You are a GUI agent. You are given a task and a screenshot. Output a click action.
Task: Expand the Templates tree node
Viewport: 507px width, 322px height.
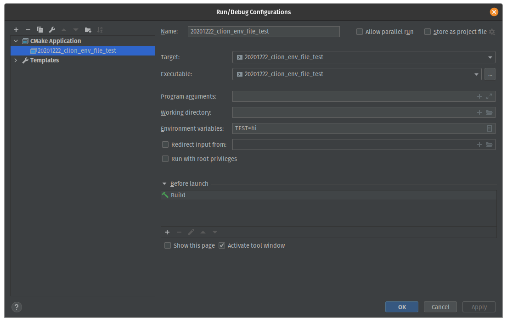click(16, 60)
